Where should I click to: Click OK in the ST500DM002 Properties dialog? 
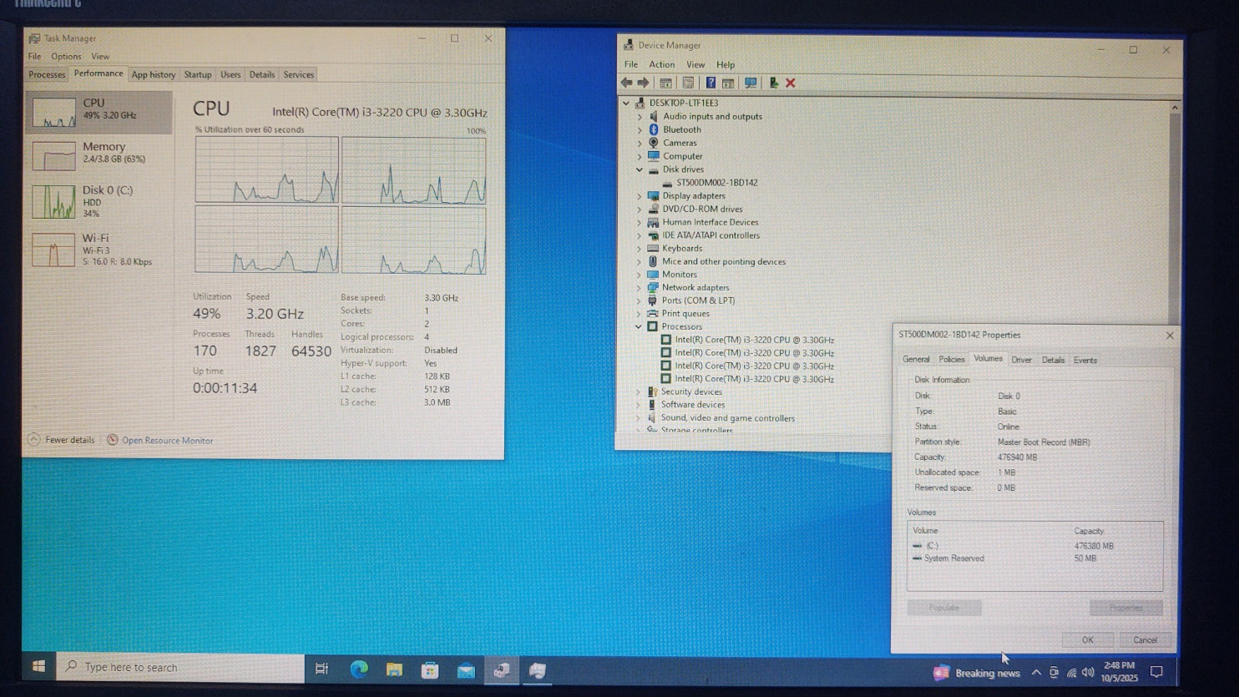tap(1087, 639)
